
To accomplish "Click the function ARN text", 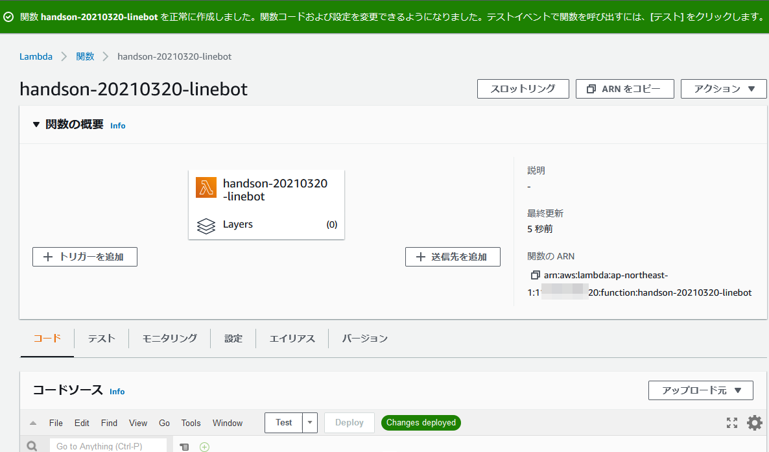I will [x=639, y=283].
